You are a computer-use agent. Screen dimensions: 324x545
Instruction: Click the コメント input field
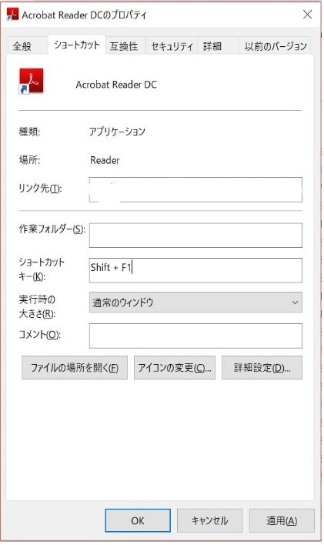coord(195,336)
